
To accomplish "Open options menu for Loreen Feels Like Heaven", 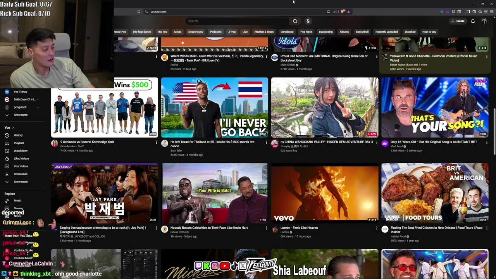I will click(x=376, y=228).
